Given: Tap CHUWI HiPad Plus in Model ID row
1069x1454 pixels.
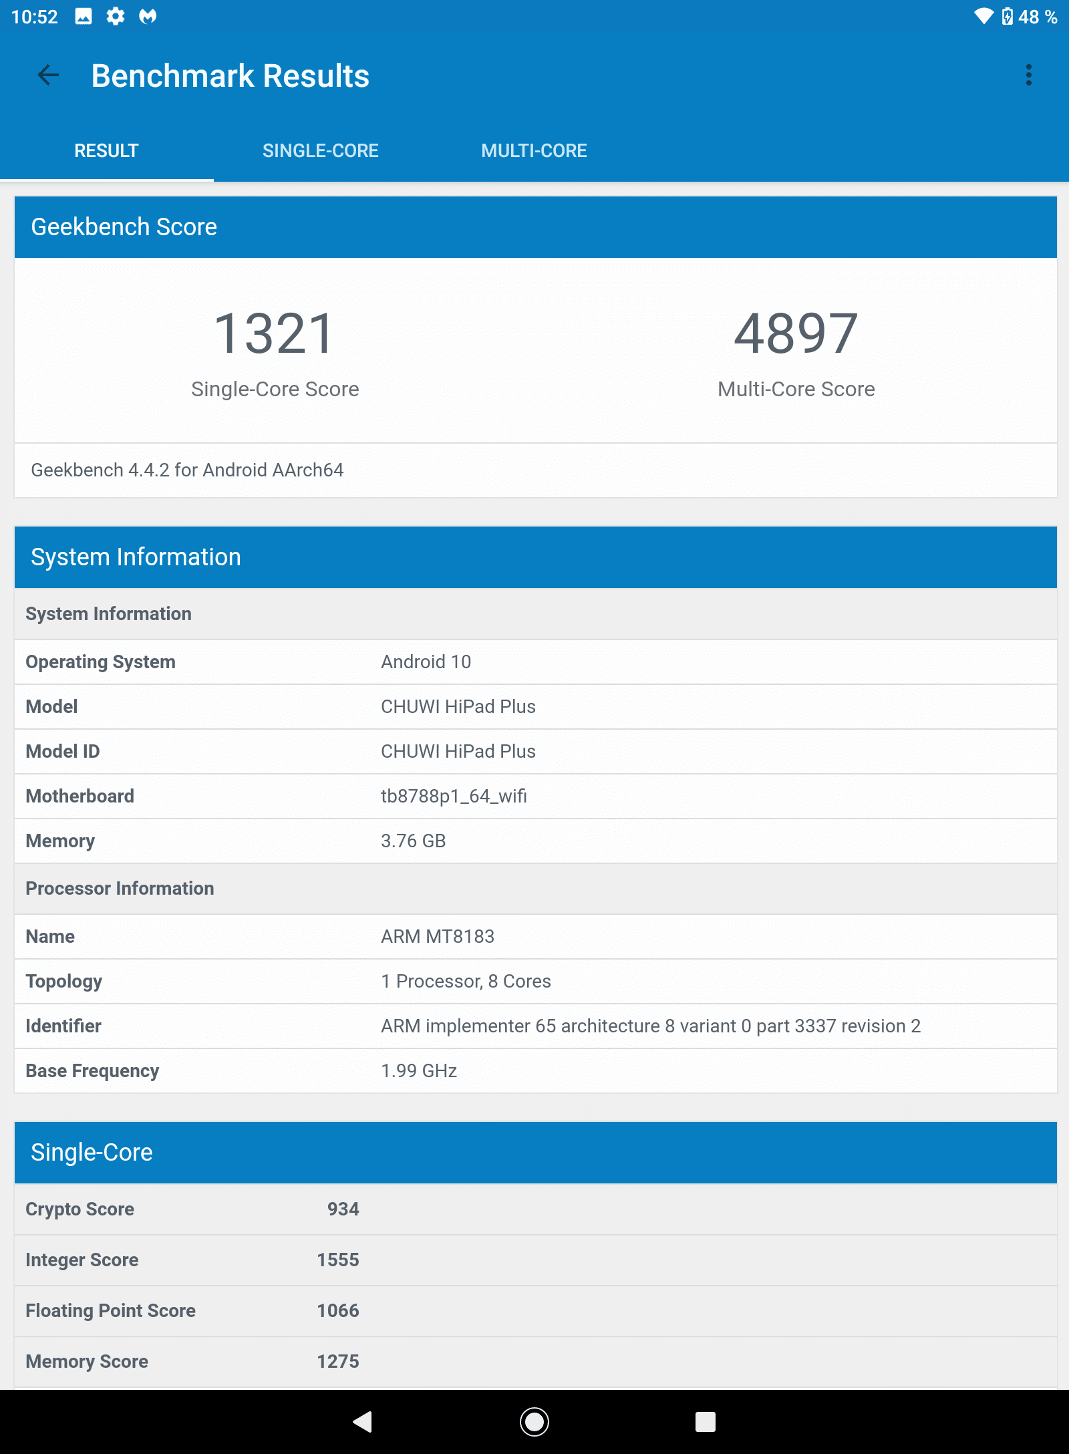Looking at the screenshot, I should click(x=458, y=752).
